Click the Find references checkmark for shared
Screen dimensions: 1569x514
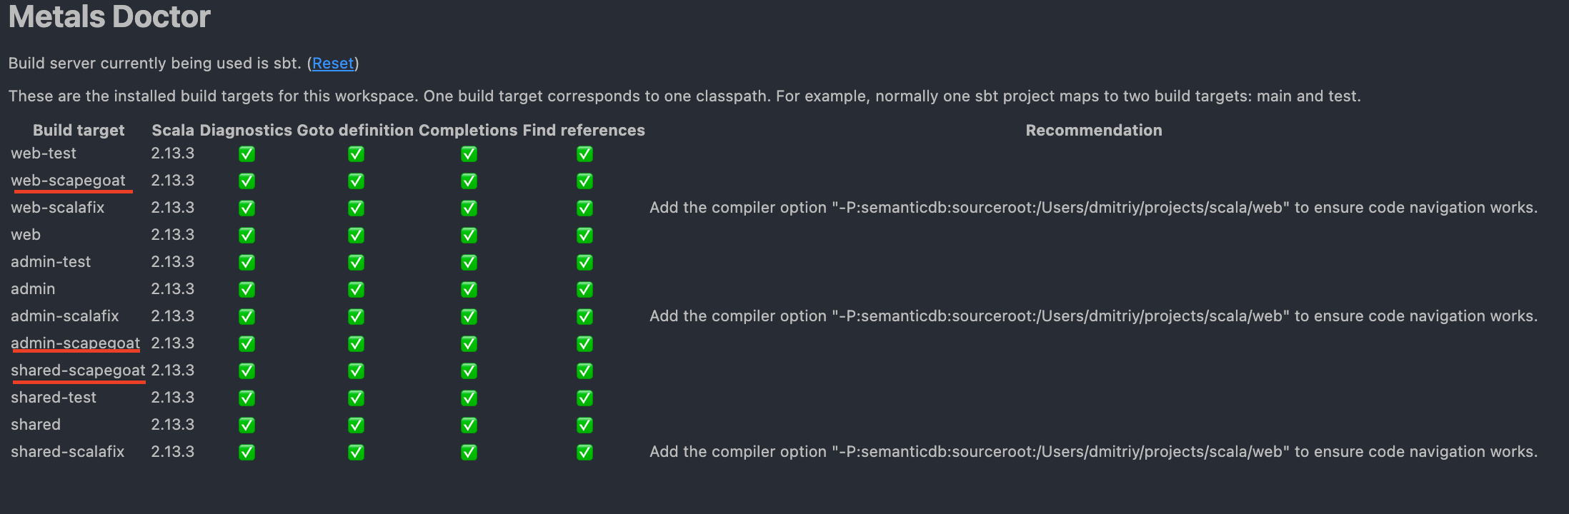coord(584,425)
